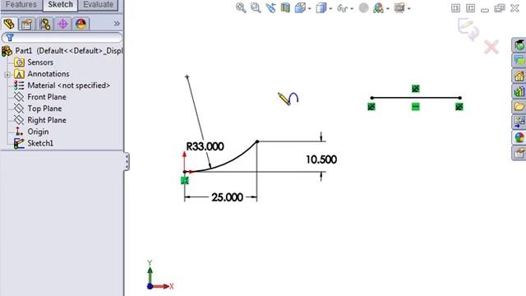The height and width of the screenshot is (296, 526).
Task: Expand the Annotations folder plus box
Action: click(x=7, y=75)
